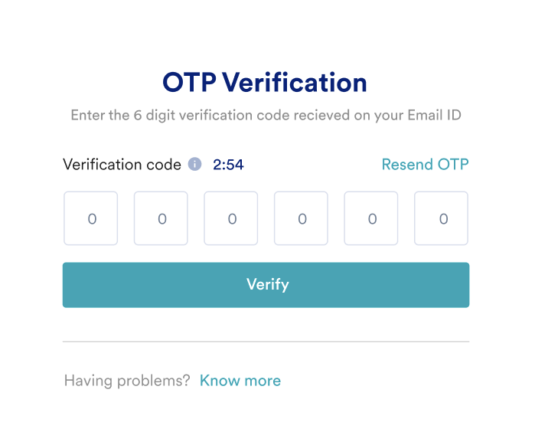Click the word OTP in the page heading

(189, 83)
